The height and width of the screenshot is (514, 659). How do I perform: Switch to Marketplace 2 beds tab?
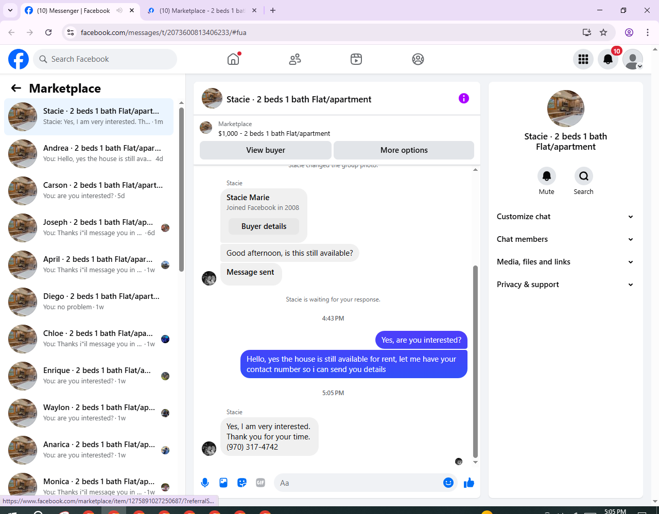point(202,10)
